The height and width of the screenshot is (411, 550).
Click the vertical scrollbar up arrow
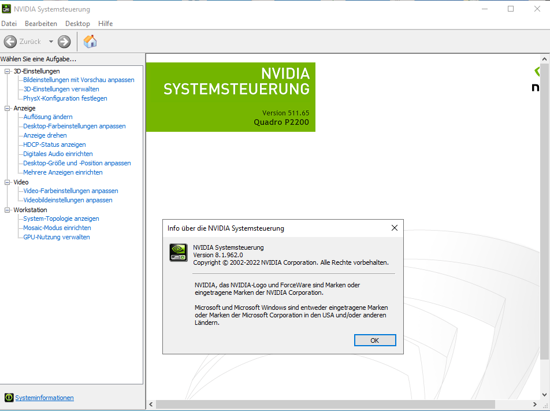tap(544, 59)
